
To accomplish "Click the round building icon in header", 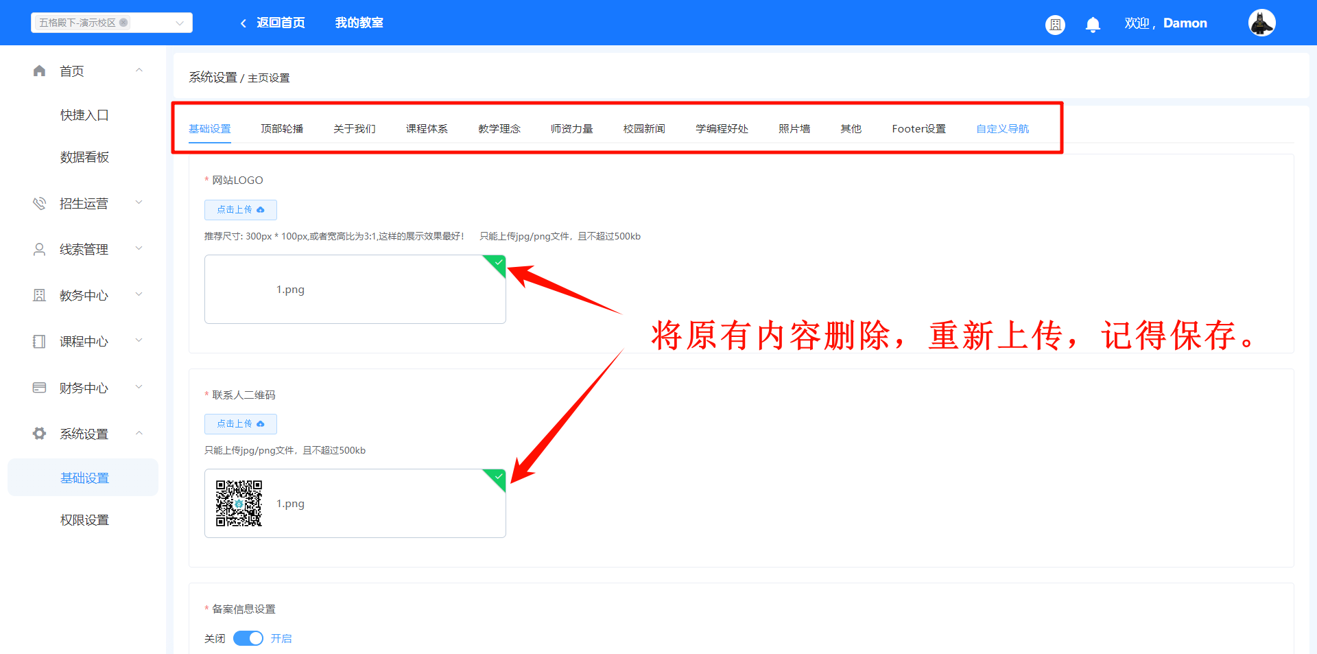I will point(1055,25).
